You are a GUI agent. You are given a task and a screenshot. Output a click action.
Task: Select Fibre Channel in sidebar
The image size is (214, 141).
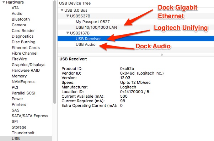pyautogui.click(x=25, y=53)
